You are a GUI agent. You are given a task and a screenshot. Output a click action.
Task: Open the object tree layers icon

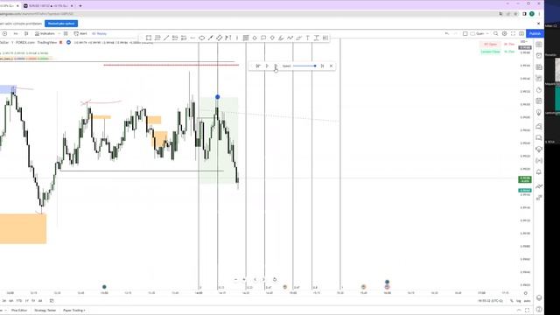(539, 297)
